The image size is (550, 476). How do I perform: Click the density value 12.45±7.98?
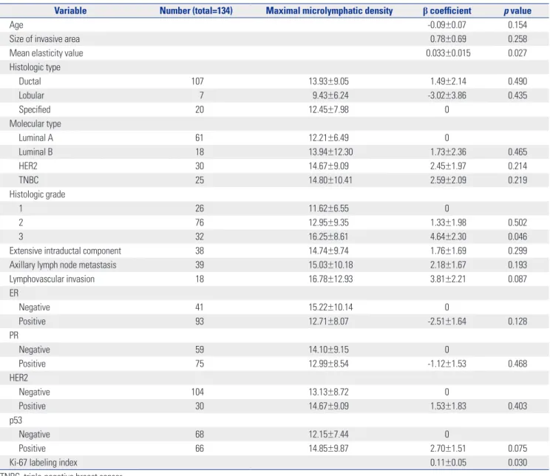[x=329, y=109]
